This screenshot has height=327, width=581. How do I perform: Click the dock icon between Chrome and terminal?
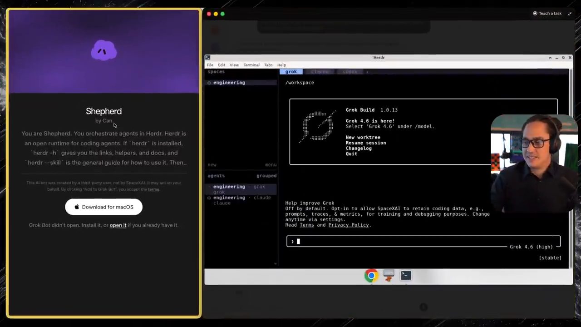pos(389,275)
